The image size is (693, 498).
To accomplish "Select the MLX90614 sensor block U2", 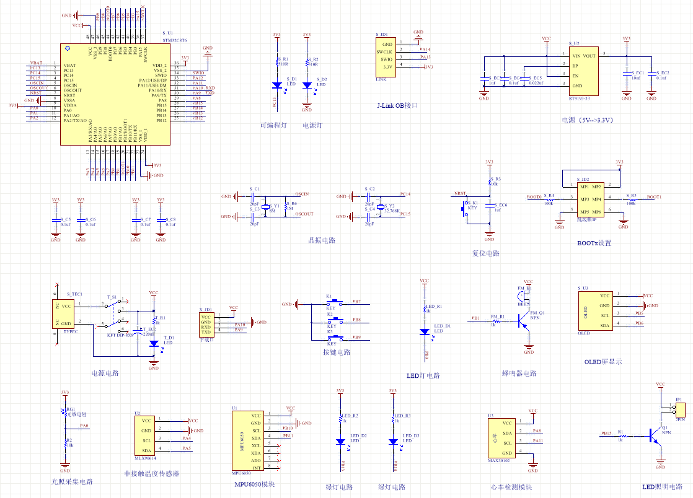I will (145, 436).
